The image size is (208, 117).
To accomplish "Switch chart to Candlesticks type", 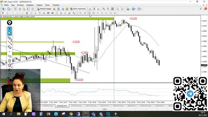I will click(x=94, y=9).
